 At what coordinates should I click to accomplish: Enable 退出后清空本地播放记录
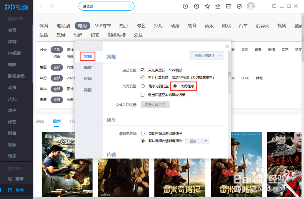click(142, 94)
